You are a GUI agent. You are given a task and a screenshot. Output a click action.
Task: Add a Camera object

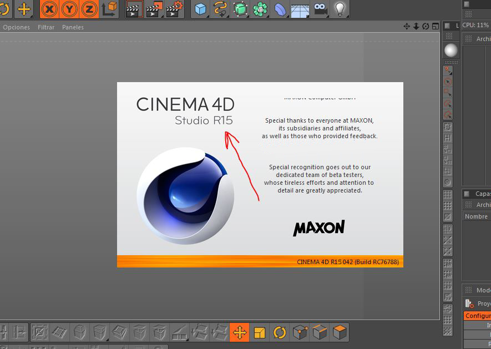pos(319,9)
